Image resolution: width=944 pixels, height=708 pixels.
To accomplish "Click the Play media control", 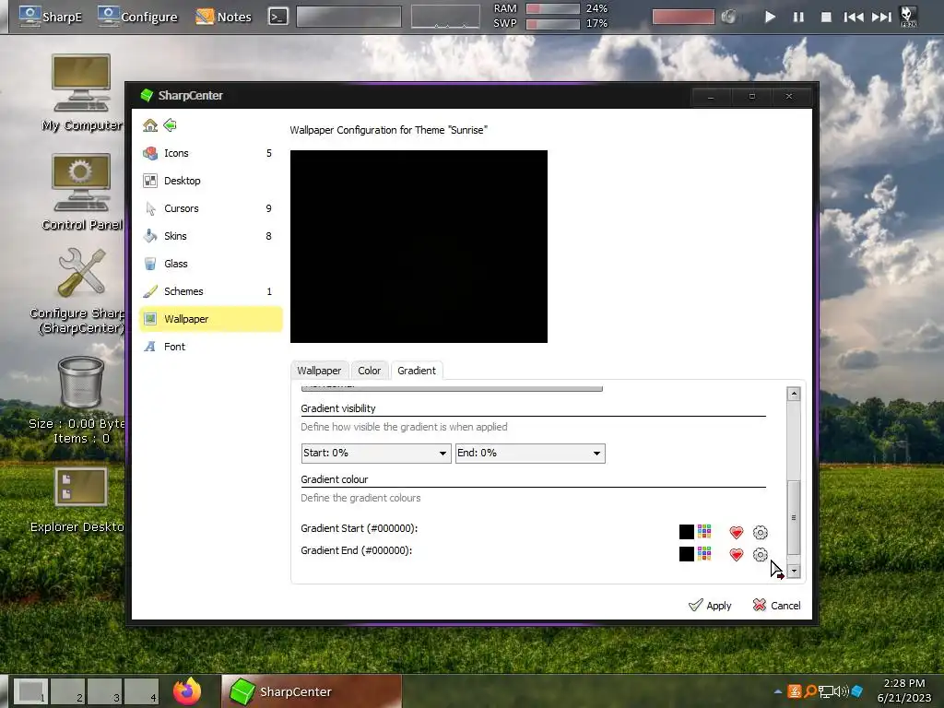I will [x=770, y=17].
